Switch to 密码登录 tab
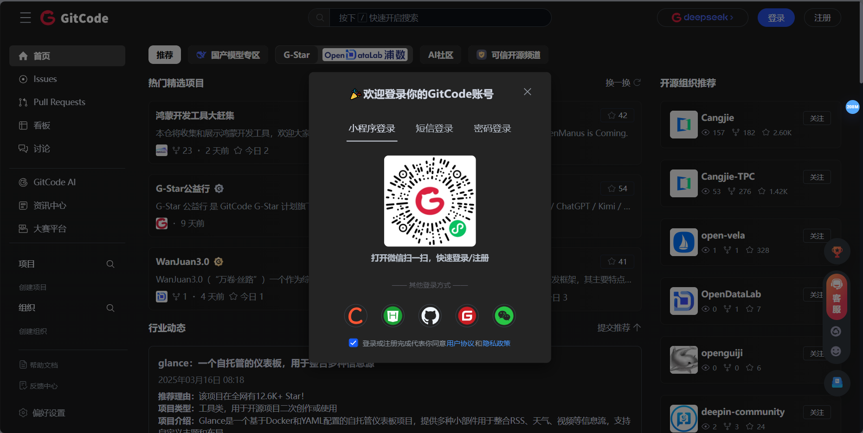 coord(492,128)
